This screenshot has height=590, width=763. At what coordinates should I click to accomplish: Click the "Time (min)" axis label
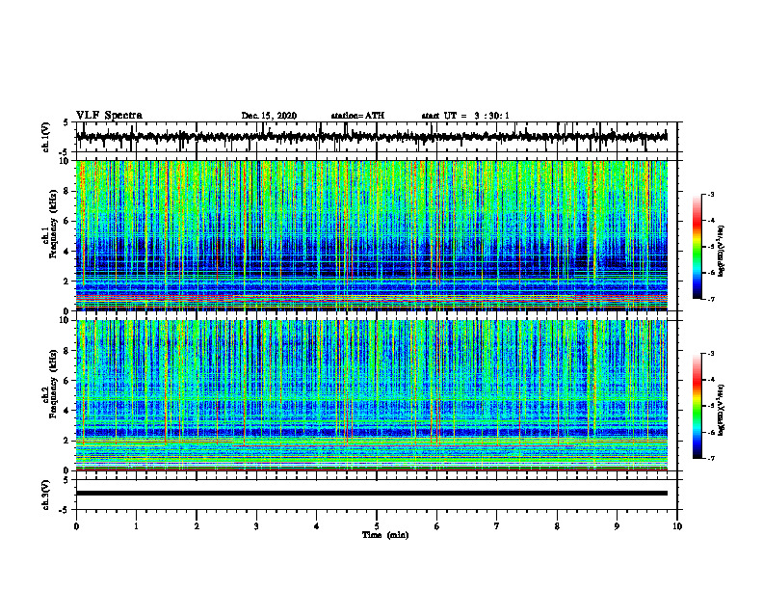click(385, 535)
